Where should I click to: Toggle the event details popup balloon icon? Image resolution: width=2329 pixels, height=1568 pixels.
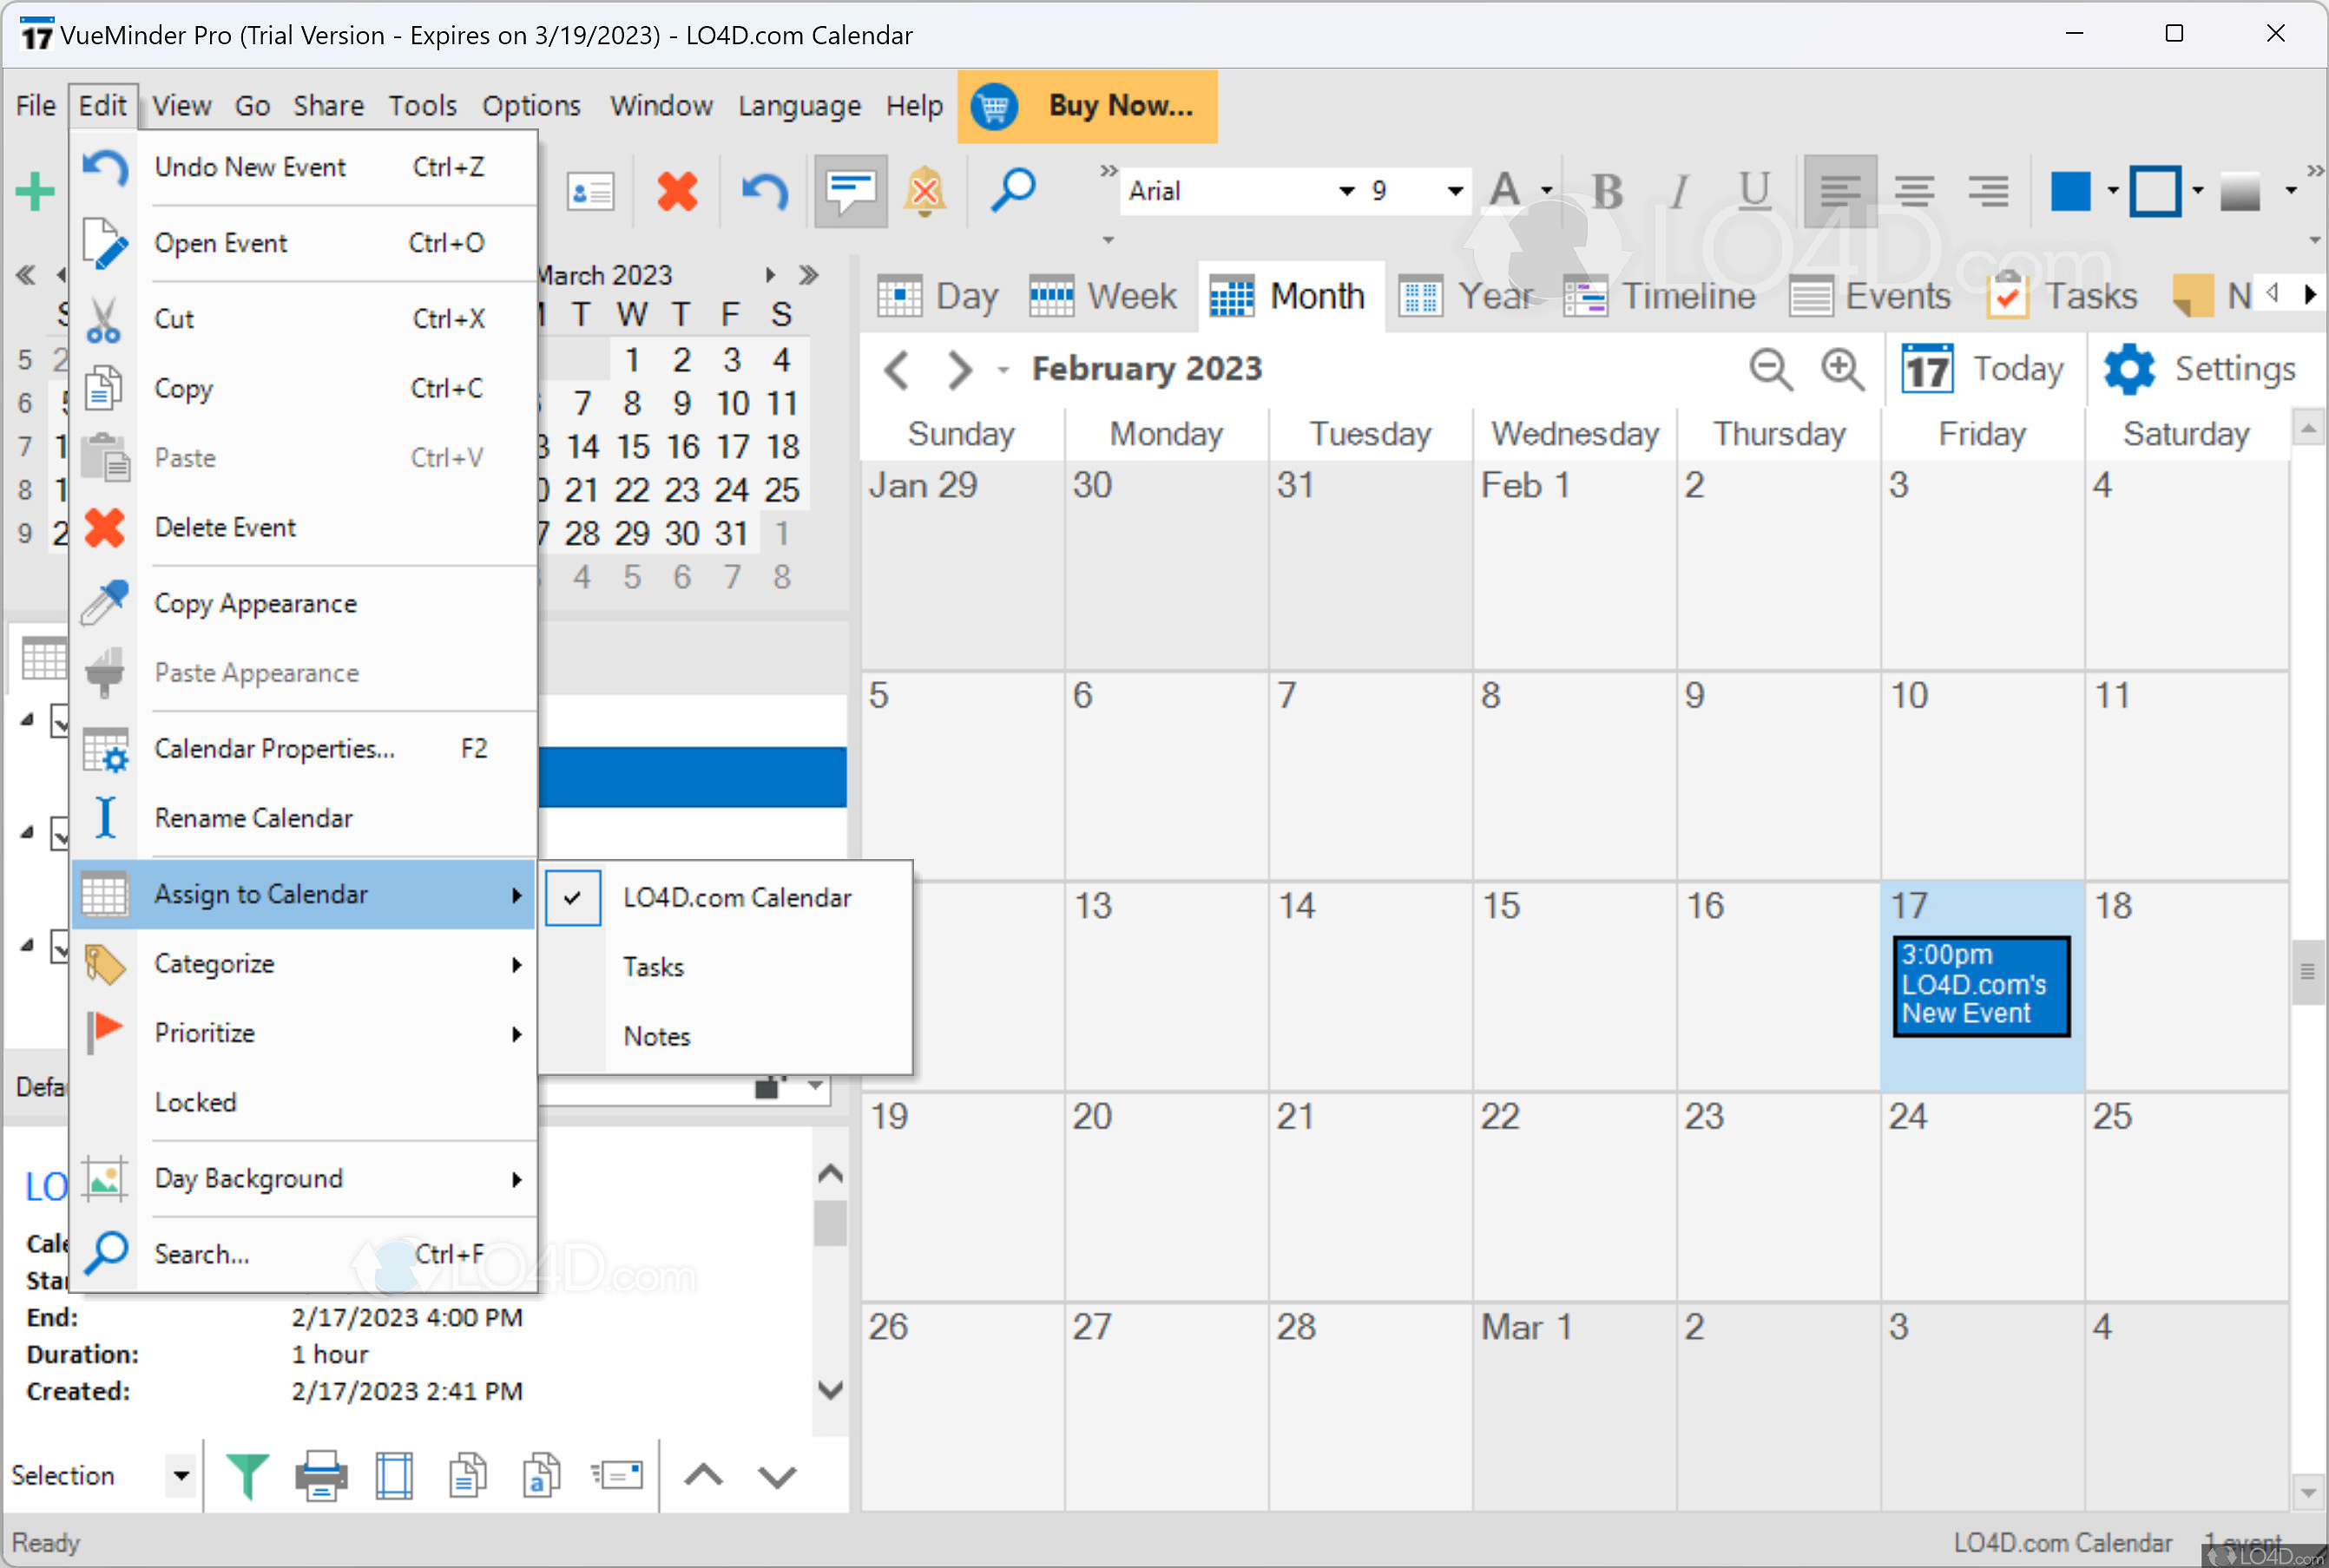tap(851, 191)
